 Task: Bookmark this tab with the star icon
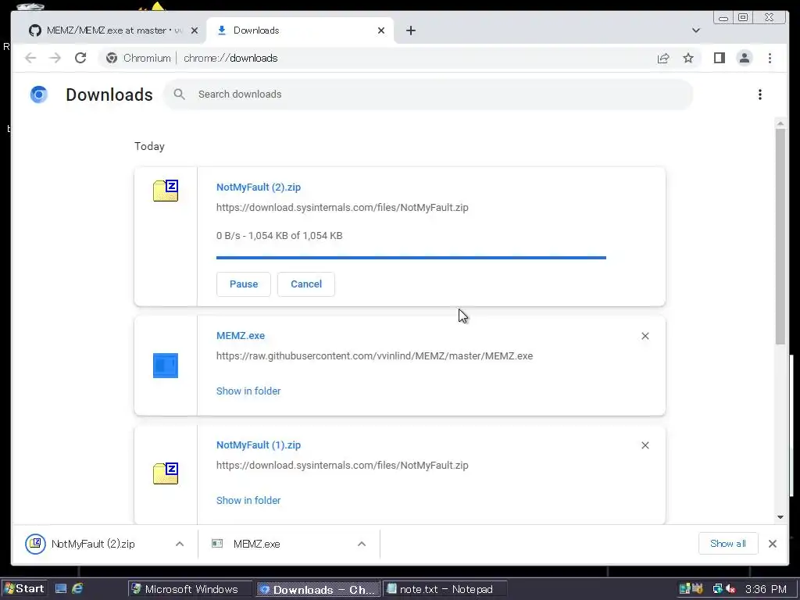(x=688, y=58)
